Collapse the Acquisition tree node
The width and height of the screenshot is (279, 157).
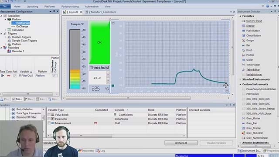tap(1, 16)
